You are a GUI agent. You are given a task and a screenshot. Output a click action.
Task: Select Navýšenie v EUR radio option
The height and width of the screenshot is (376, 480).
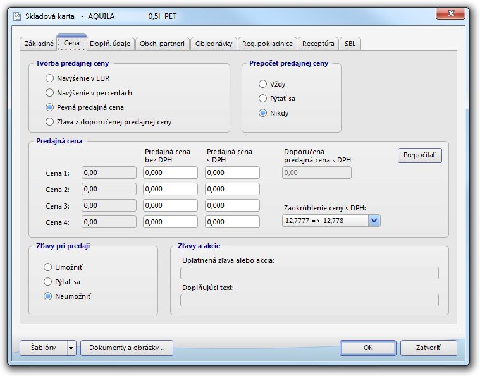coord(50,78)
